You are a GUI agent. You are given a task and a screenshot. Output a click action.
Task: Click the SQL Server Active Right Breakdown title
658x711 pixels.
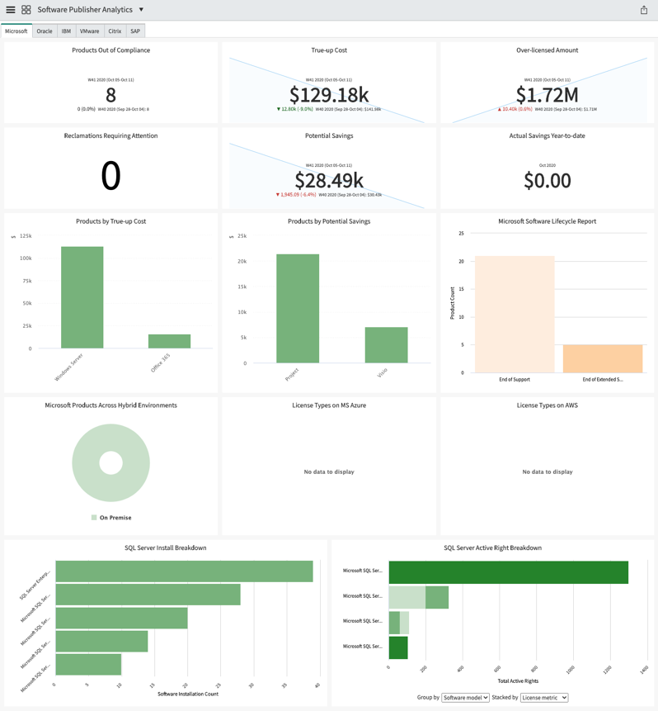coord(493,547)
